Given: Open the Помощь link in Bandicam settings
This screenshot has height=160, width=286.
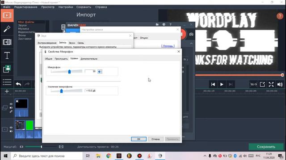Looking at the screenshot, I should tap(168, 46).
